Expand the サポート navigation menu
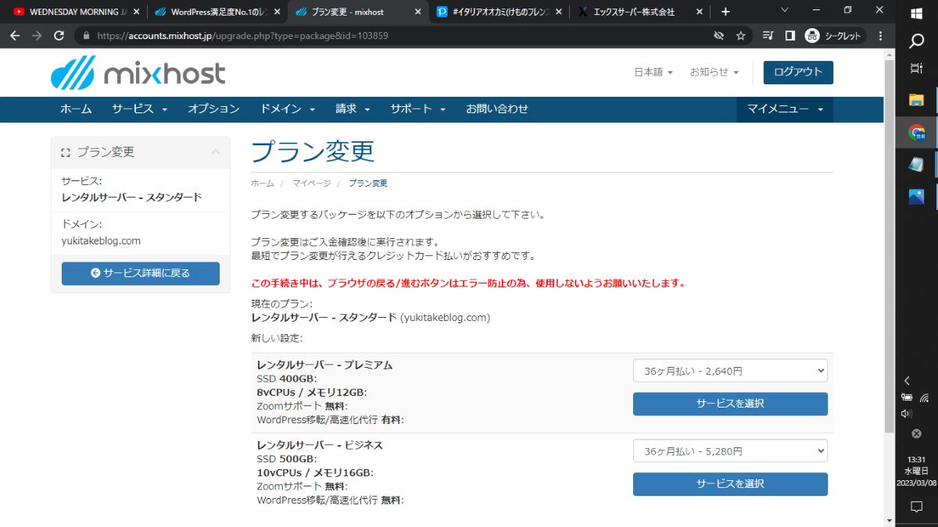938x527 pixels. (417, 109)
